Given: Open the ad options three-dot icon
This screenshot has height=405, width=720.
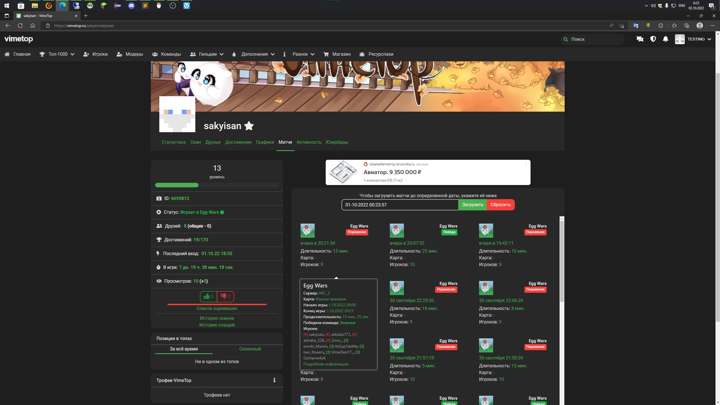Looking at the screenshot, I should (526, 164).
